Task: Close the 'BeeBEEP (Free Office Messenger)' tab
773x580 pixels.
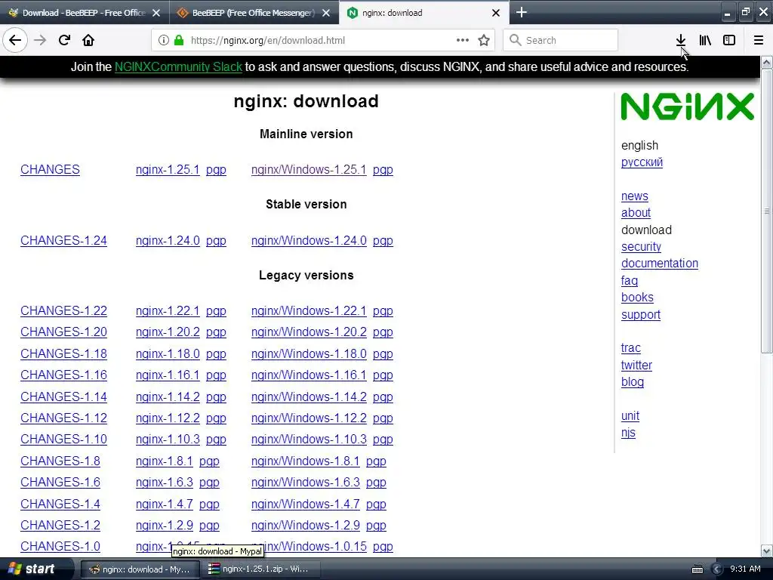Action: [326, 13]
